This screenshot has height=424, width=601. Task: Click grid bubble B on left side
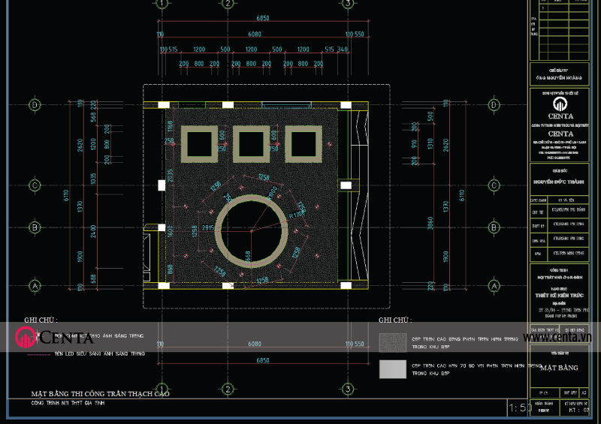click(35, 226)
